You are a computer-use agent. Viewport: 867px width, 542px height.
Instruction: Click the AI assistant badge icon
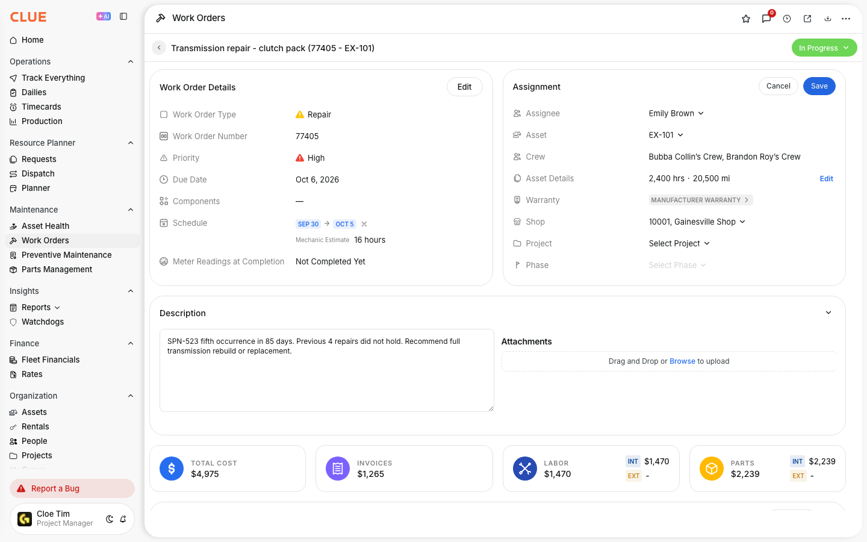click(104, 16)
